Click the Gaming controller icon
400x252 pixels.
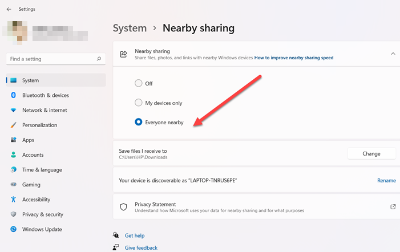coord(13,185)
